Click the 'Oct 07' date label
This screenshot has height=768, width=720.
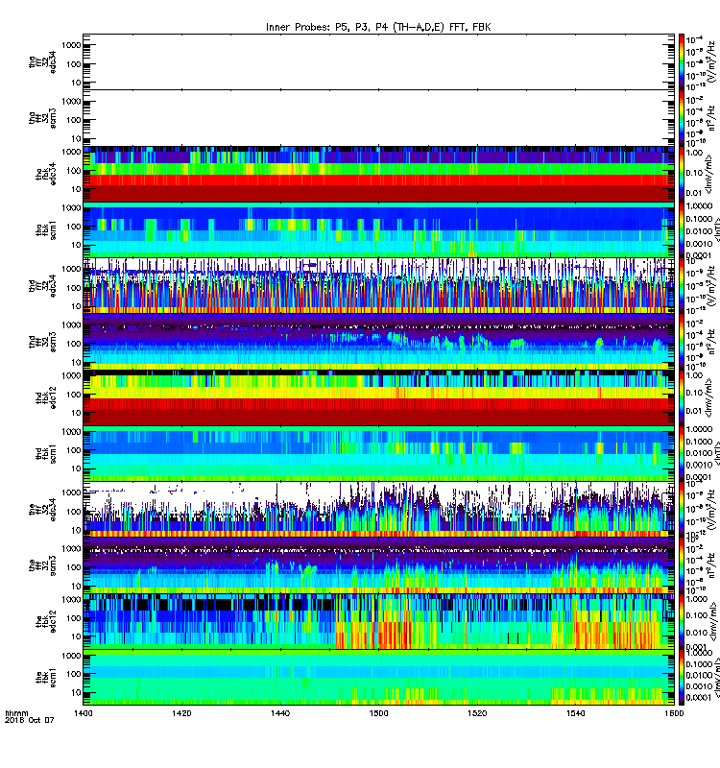42,720
